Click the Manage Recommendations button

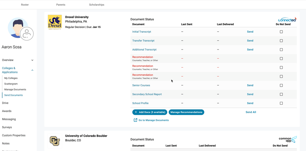click(x=186, y=112)
